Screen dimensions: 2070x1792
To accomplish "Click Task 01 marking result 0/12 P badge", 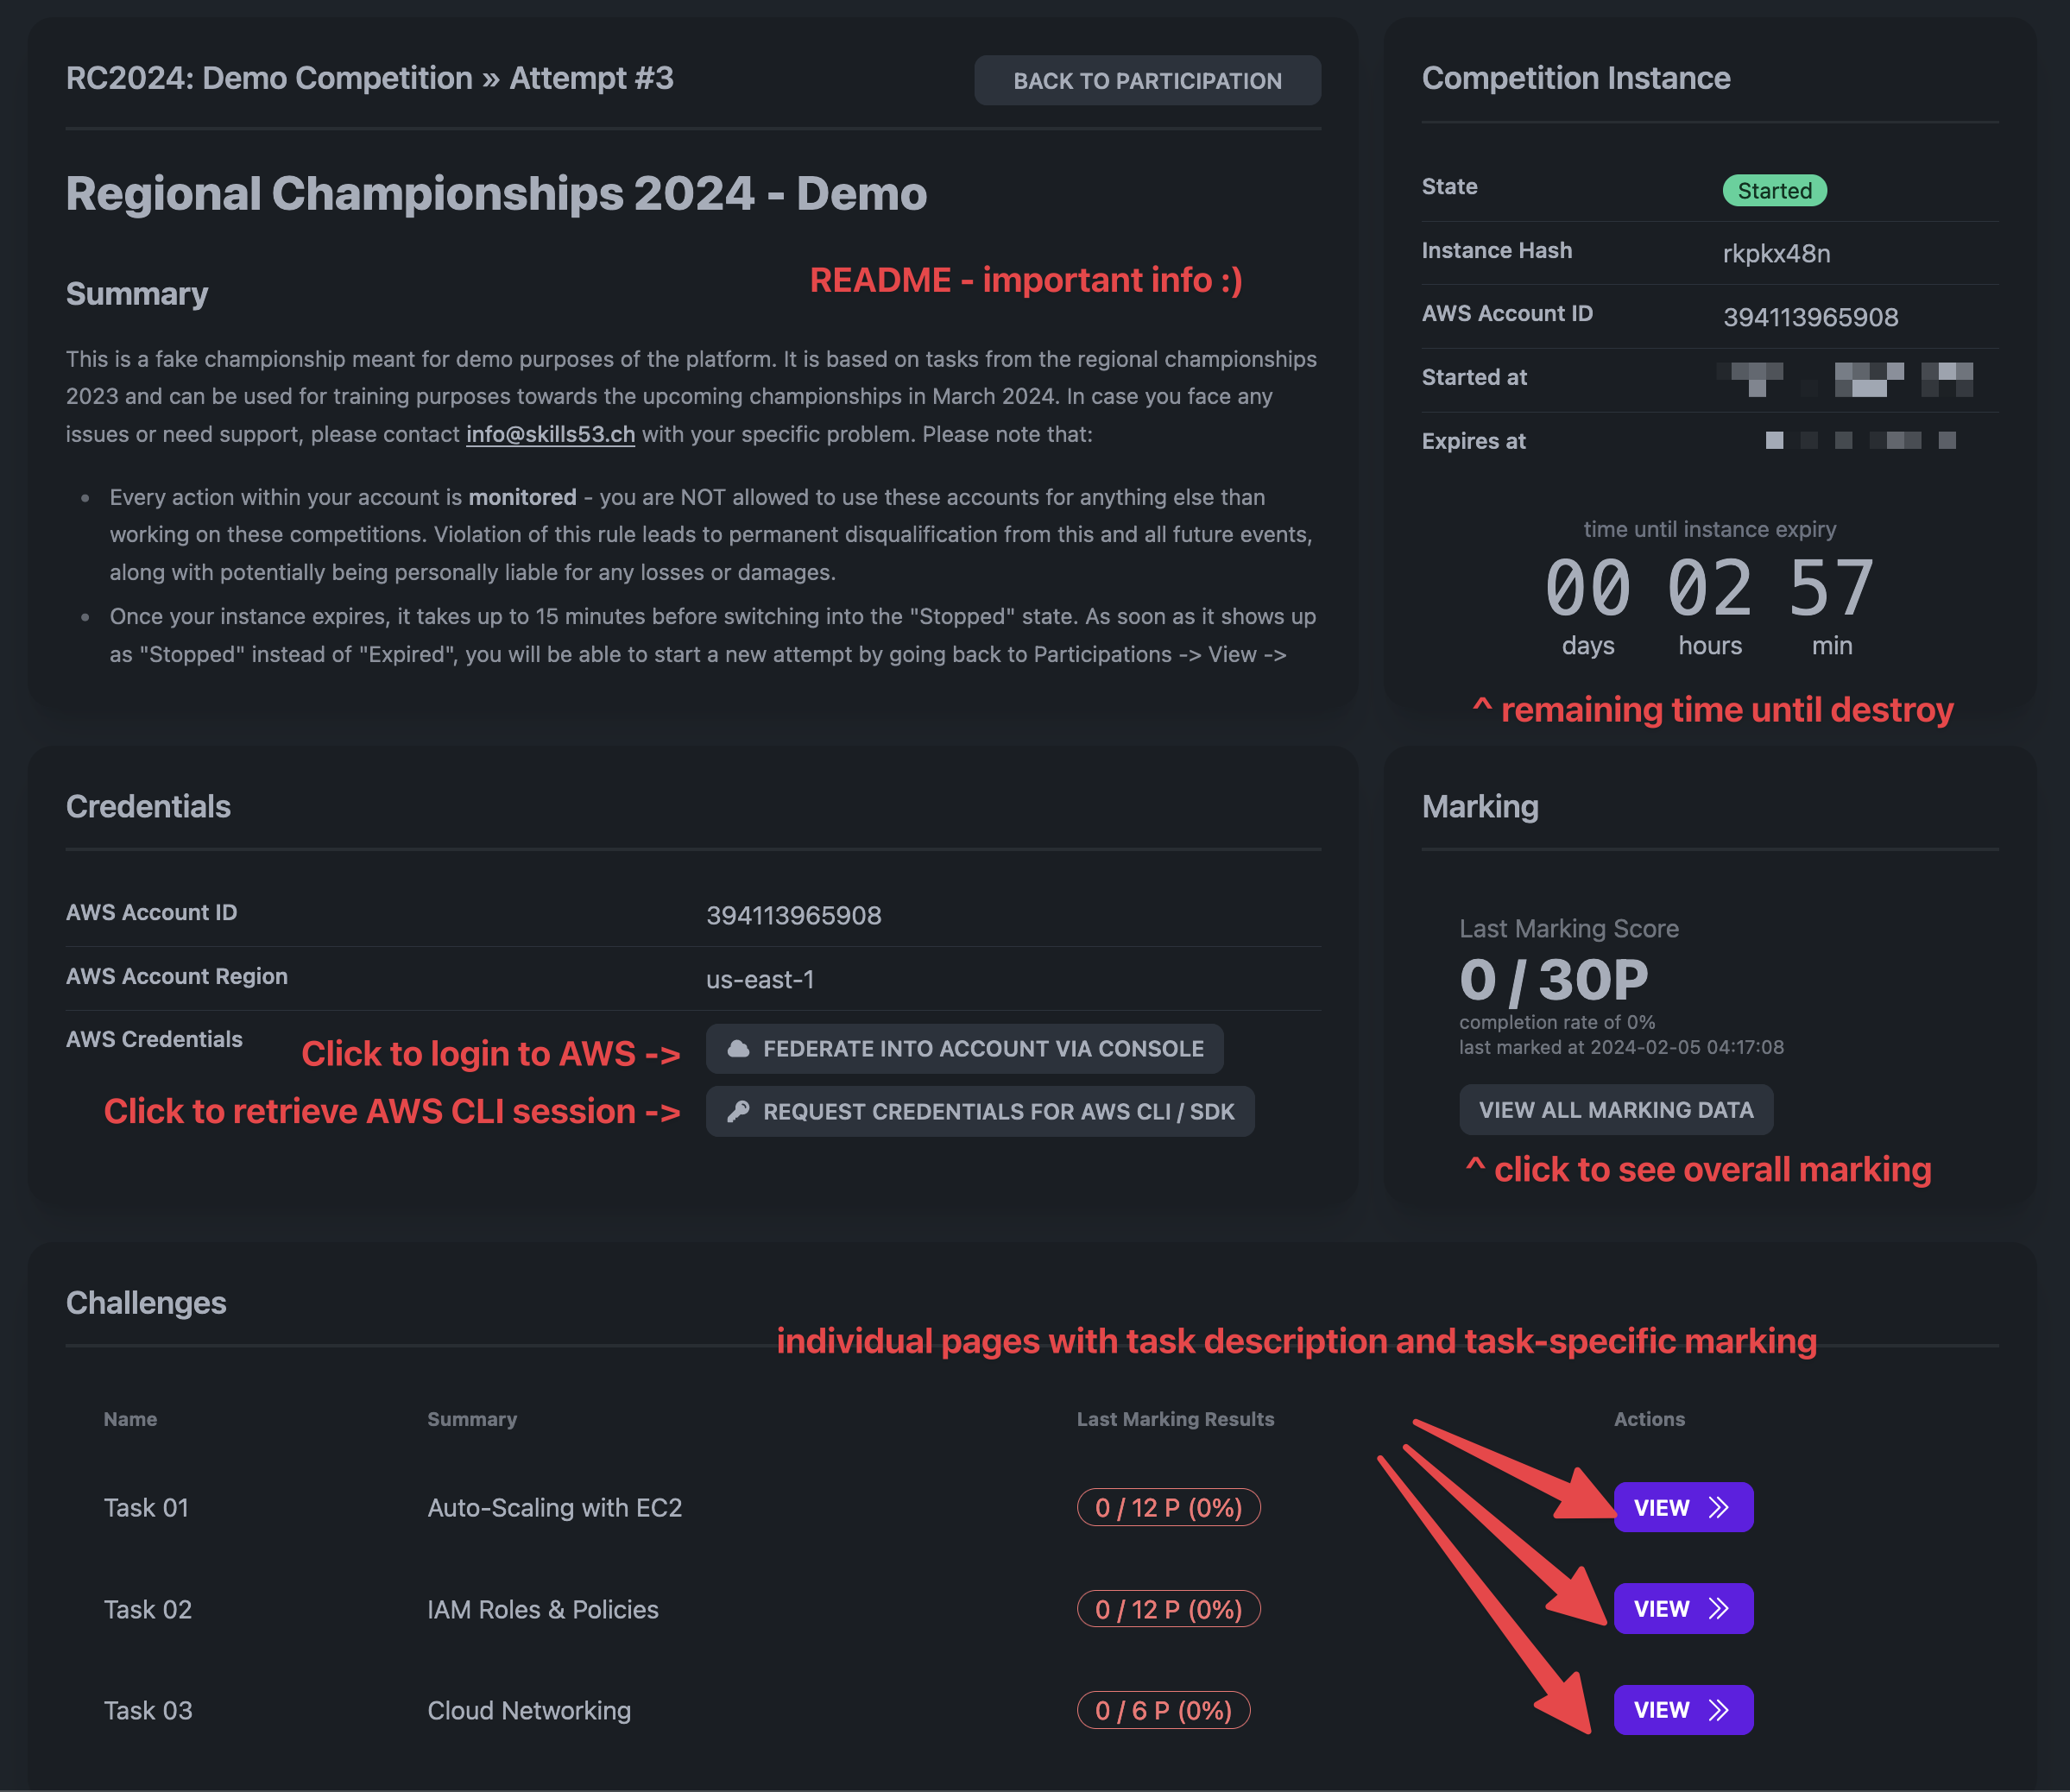I will pos(1168,1507).
